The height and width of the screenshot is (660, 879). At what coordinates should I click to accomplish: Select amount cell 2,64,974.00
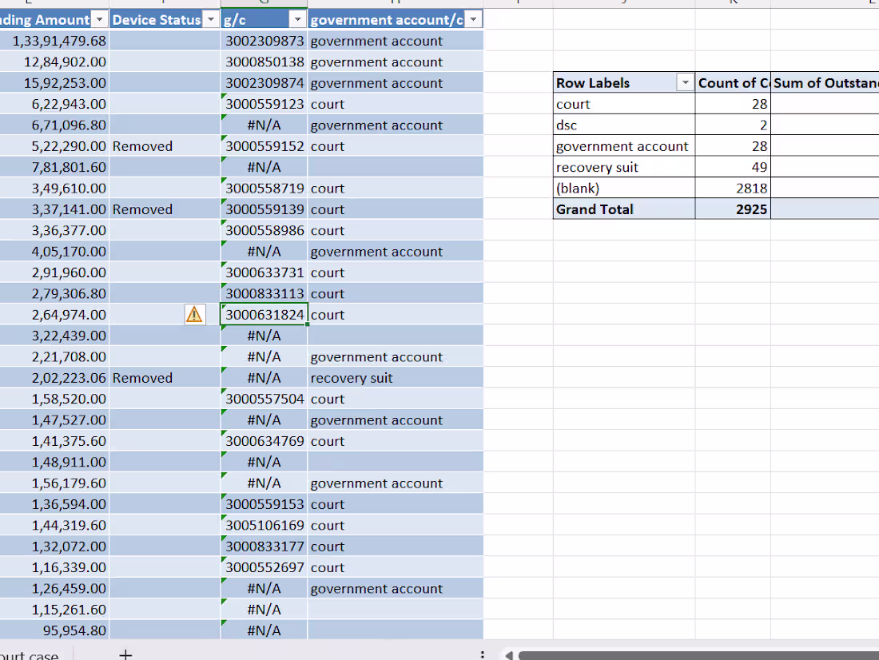tap(54, 315)
